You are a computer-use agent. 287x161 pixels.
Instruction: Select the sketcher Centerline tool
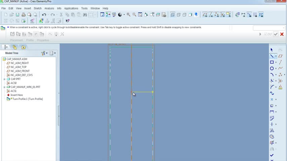[280, 62]
